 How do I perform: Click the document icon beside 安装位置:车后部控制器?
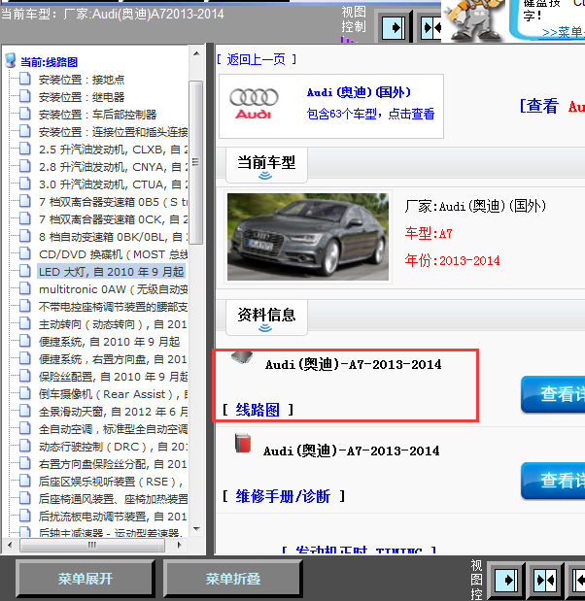coord(25,114)
